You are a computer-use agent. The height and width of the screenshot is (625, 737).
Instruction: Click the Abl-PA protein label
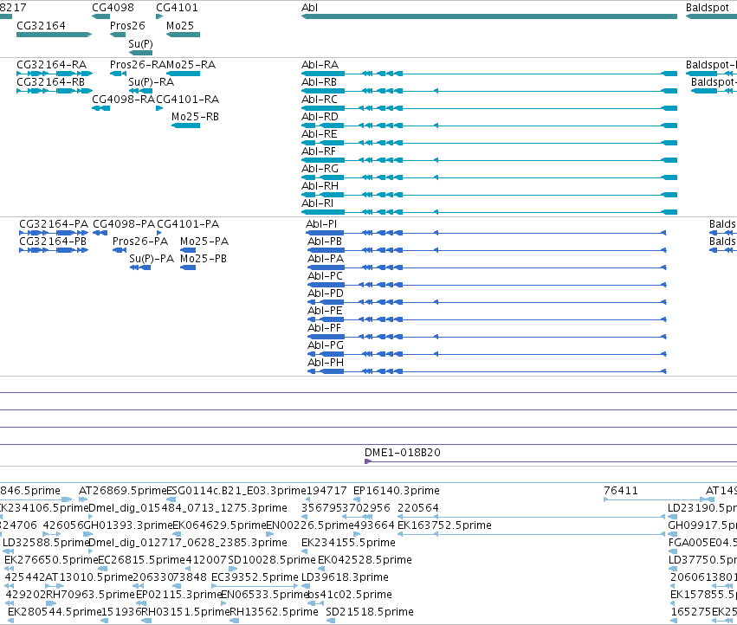[x=326, y=259]
